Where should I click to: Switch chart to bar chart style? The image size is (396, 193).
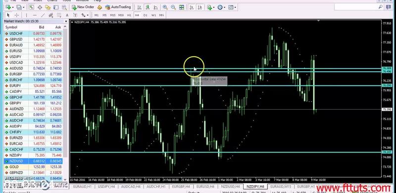coord(139,7)
